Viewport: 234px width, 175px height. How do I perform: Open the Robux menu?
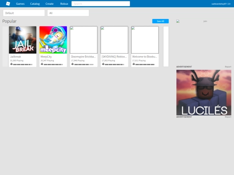click(x=64, y=4)
